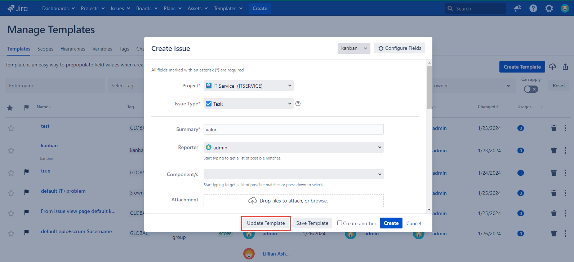Star the 'kanban' template as favorite

click(11, 150)
